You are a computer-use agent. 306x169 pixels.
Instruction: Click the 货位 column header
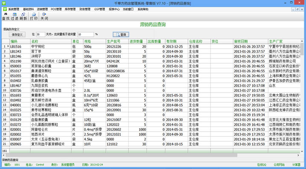[x=222, y=41]
